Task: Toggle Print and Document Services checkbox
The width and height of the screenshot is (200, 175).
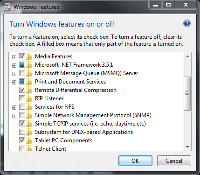Action: click(22, 81)
